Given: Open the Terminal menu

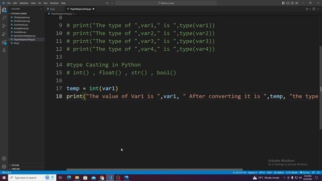Looking at the screenshot, I should point(54,3).
